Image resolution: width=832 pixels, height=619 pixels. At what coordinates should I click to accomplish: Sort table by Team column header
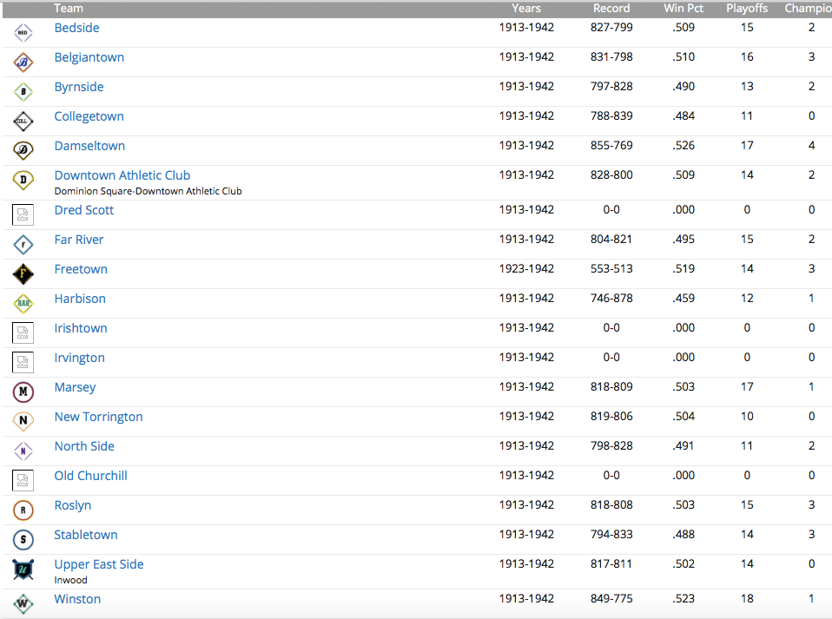[69, 9]
